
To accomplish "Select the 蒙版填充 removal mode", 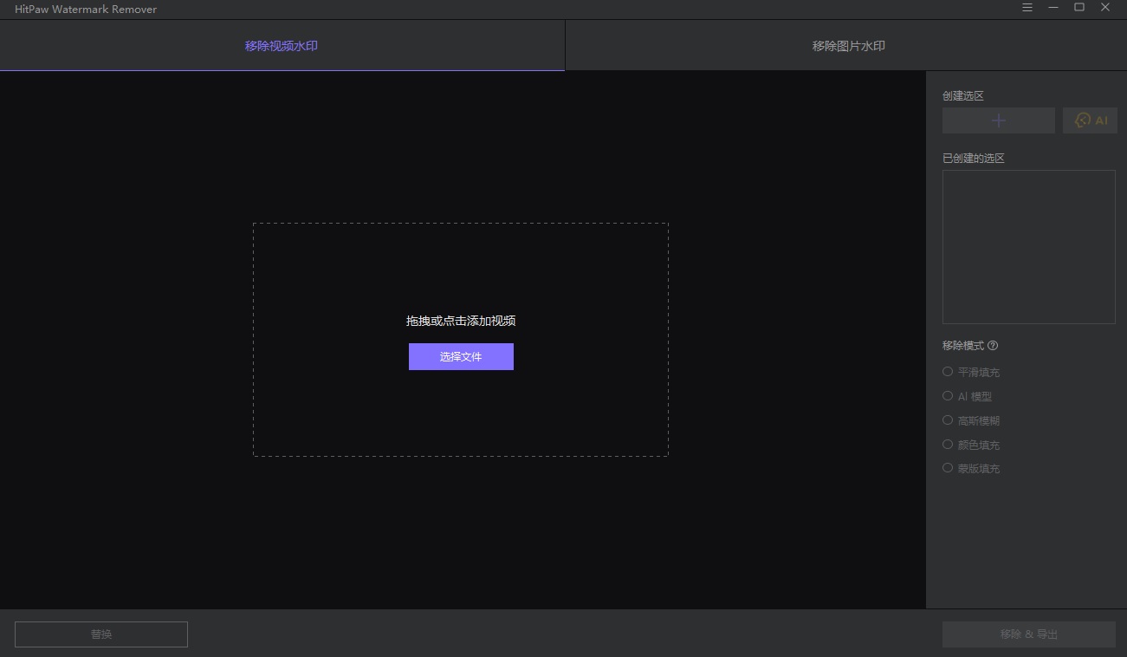I will tap(971, 468).
